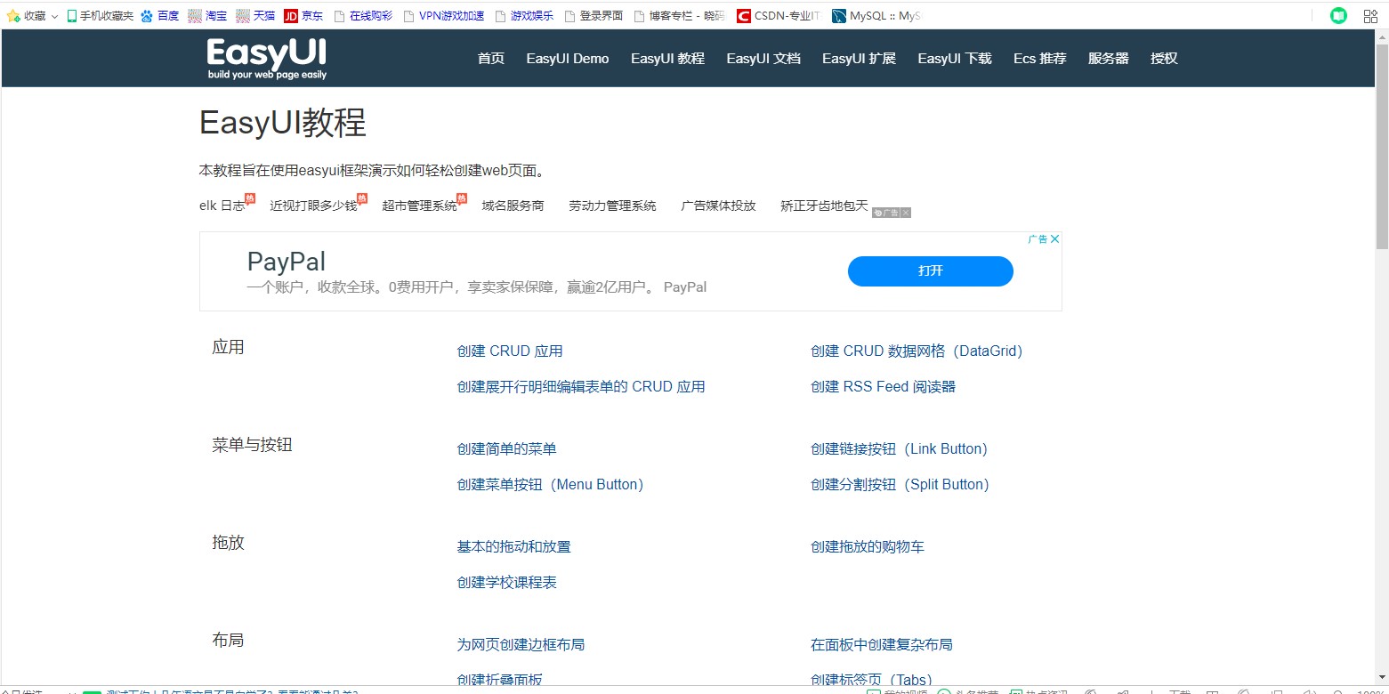This screenshot has width=1389, height=694.
Task: Open the EasyUI 文档 nav item
Action: click(763, 59)
